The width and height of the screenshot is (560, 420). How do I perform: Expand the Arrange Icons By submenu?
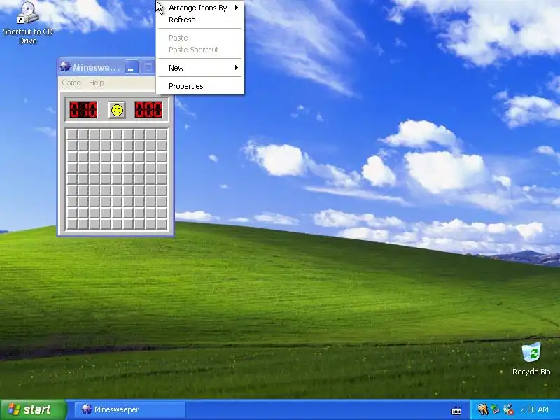pyautogui.click(x=200, y=8)
